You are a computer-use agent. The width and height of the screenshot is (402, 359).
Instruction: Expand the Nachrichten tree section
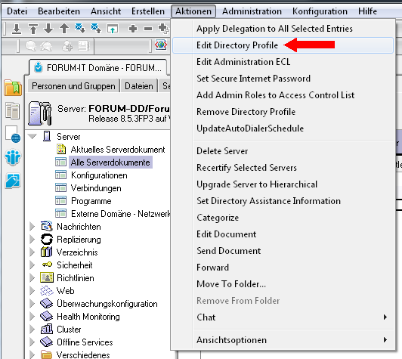(x=32, y=227)
